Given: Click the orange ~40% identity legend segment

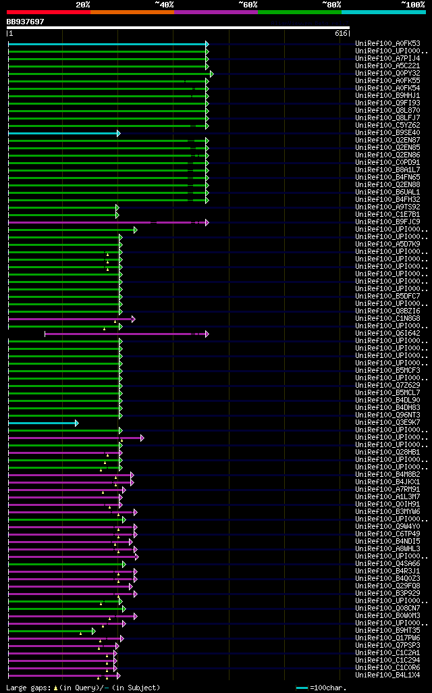Looking at the screenshot, I should point(132,12).
